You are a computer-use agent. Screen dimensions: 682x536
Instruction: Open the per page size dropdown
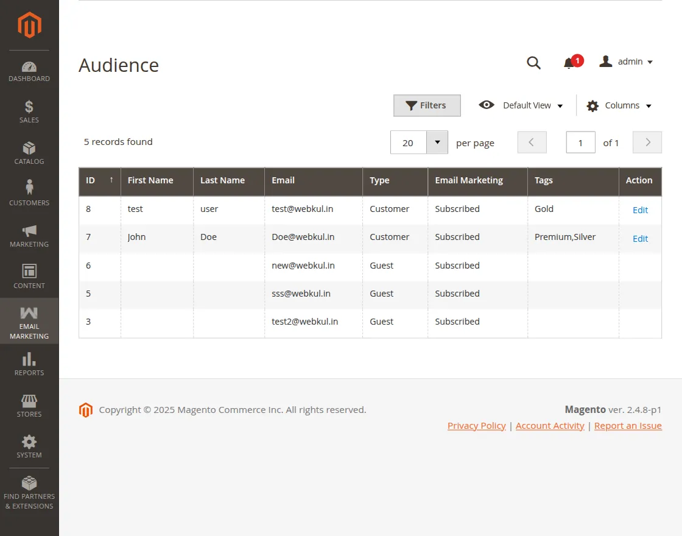pyautogui.click(x=437, y=143)
